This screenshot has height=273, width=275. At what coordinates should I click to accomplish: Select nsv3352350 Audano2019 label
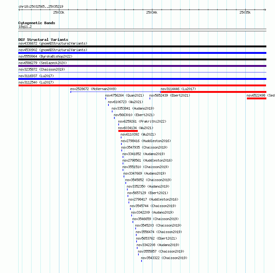[x=148, y=186]
